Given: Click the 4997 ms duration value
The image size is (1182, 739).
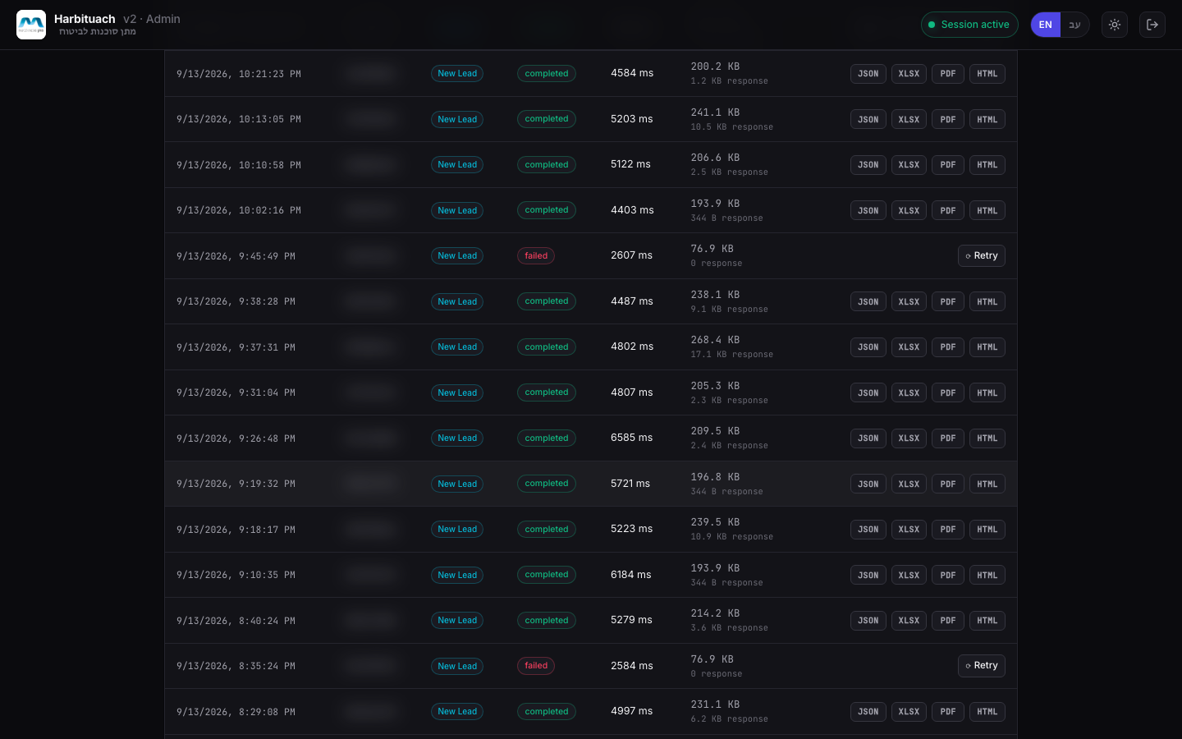Looking at the screenshot, I should pyautogui.click(x=632, y=711).
